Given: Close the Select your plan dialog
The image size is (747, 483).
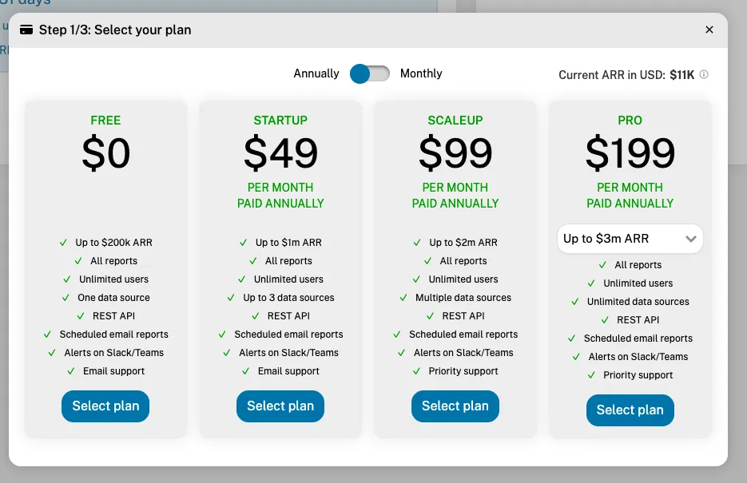Looking at the screenshot, I should (x=709, y=30).
